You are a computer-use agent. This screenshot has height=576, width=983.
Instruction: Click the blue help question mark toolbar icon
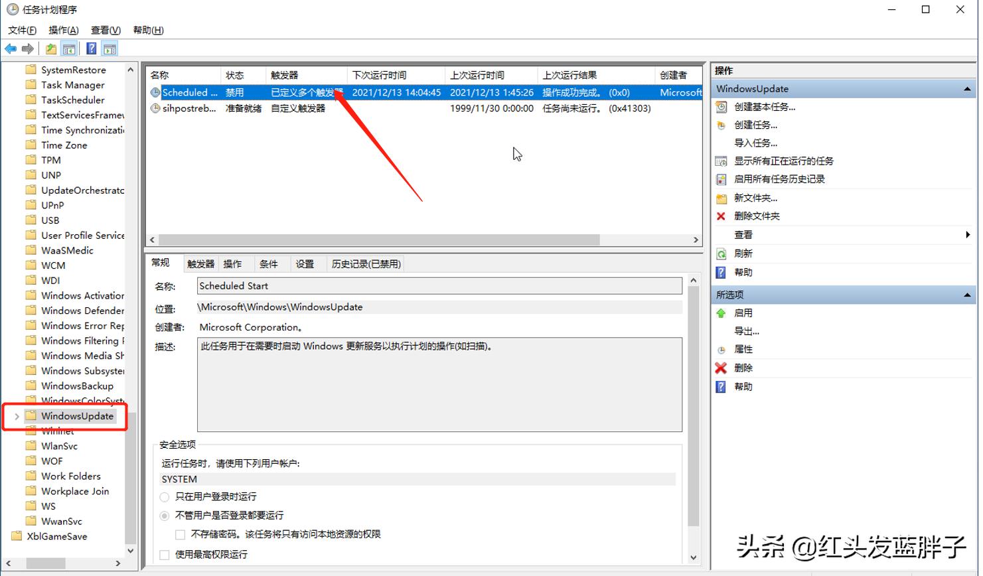click(x=91, y=48)
